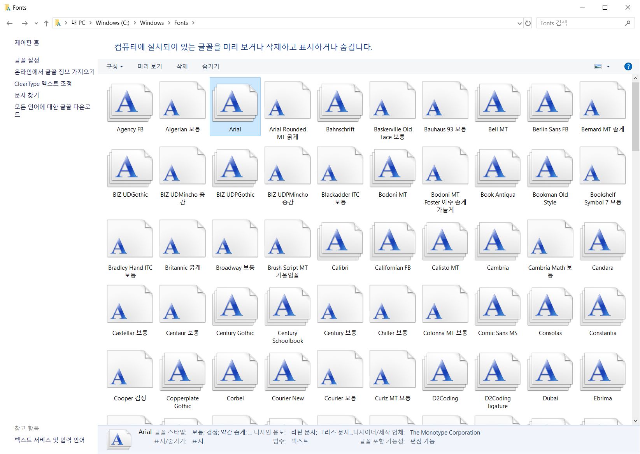Click the Consolas font icon
This screenshot has height=454, width=640.
(x=550, y=306)
